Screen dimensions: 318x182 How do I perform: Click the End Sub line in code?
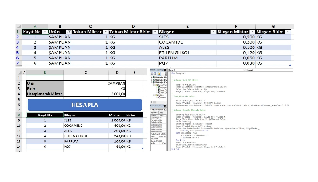coord(175,149)
